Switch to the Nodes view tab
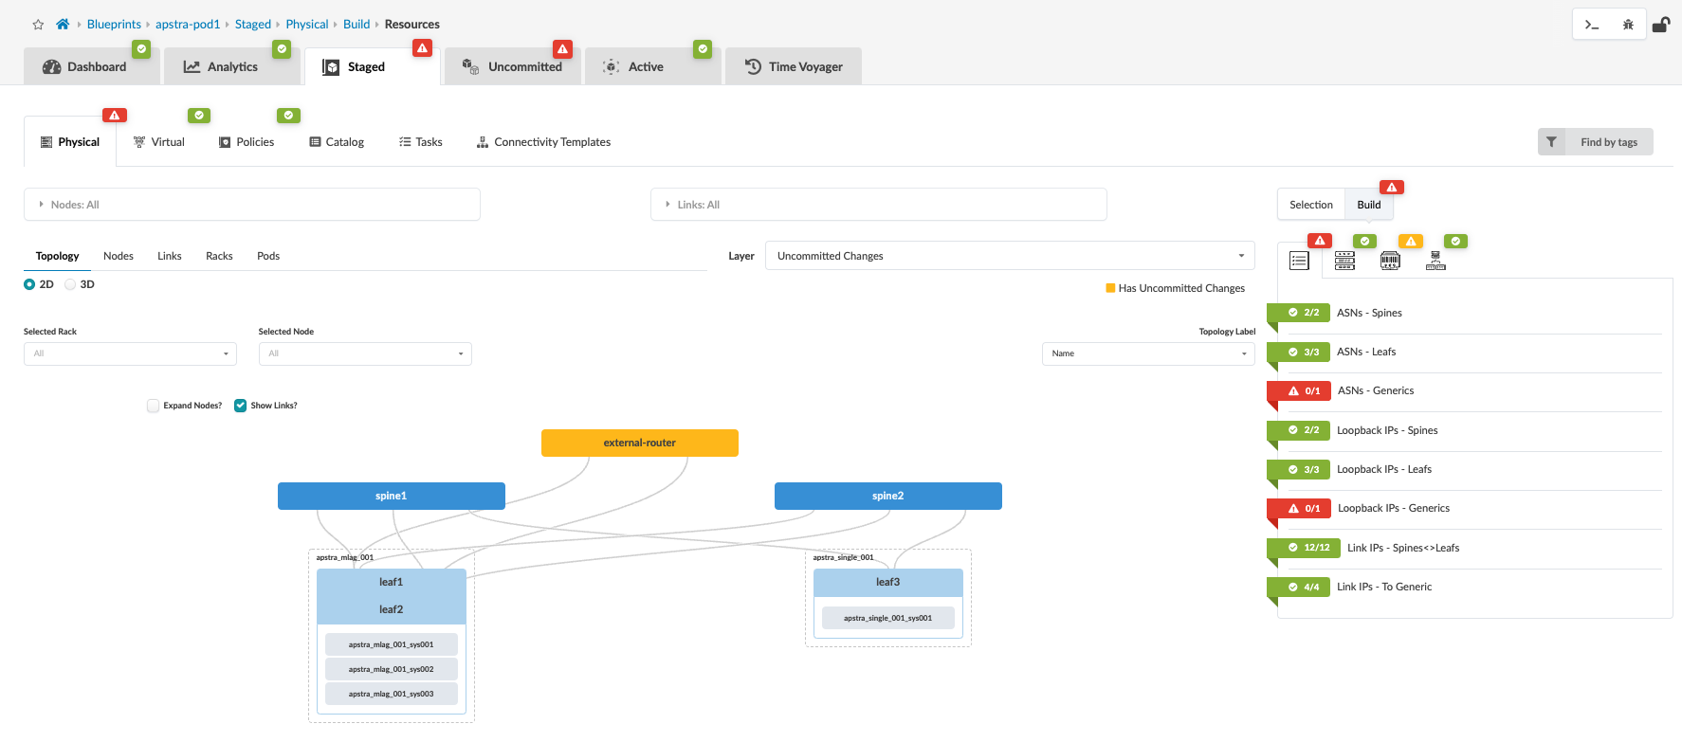1682x742 pixels. coord(119,256)
